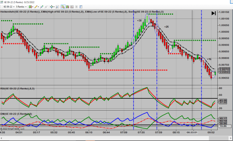The width and height of the screenshot is (233, 141).
Task: Select the crosshair cursor tool icon
Action: [x=51, y=7]
